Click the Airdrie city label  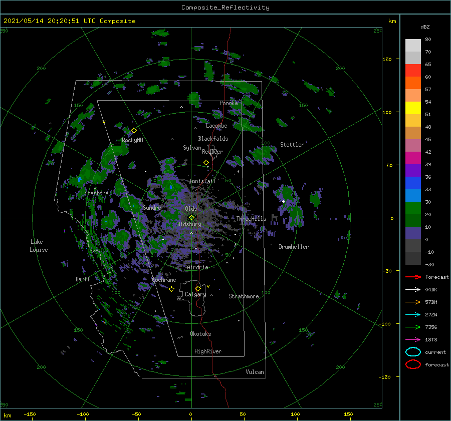(197, 267)
